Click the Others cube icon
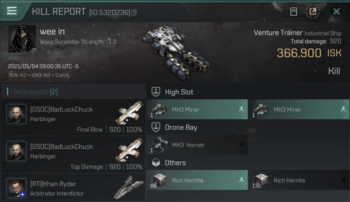Image resolution: width=350 pixels, height=202 pixels. coord(156,162)
